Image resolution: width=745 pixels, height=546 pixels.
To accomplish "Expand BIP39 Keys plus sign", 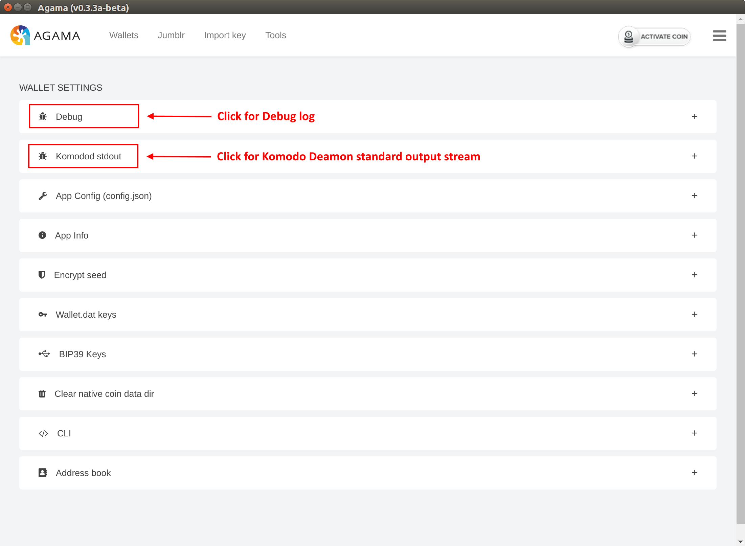I will 695,354.
